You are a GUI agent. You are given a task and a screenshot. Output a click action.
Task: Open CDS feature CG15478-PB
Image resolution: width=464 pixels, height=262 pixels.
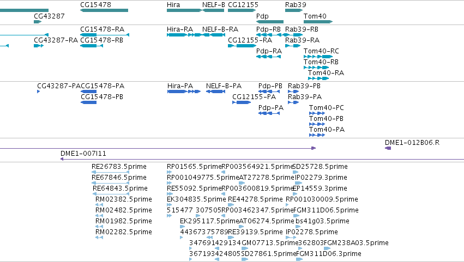88,102
